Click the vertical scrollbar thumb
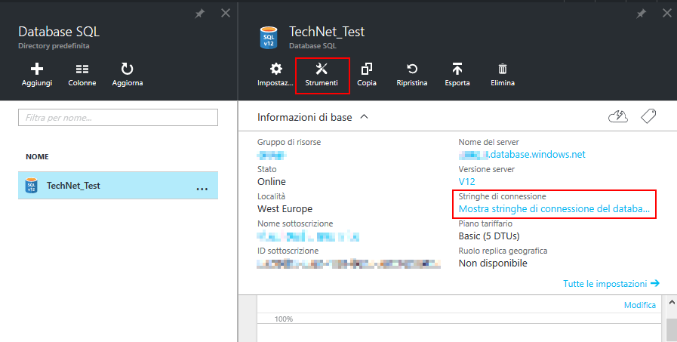677x342 pixels. pyautogui.click(x=672, y=331)
